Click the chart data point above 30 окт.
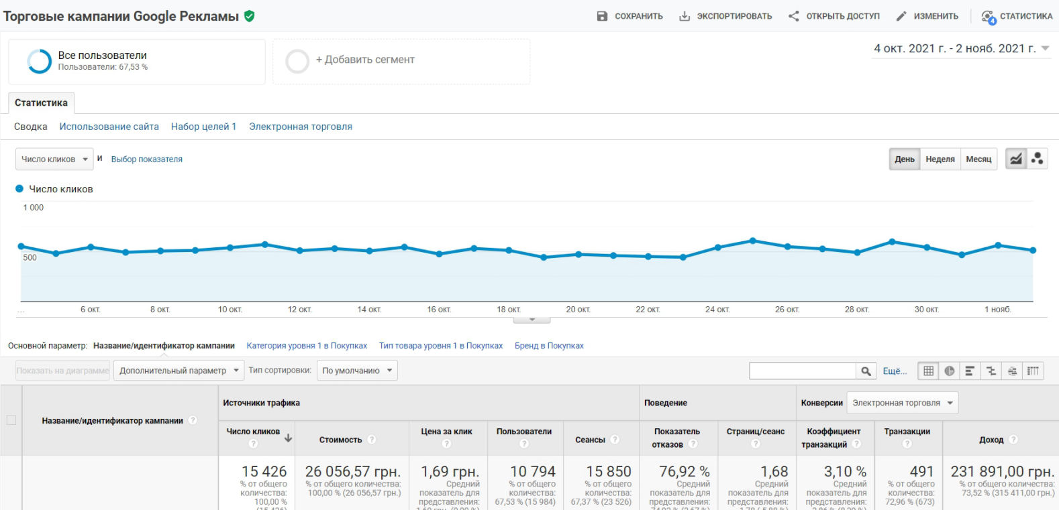This screenshot has width=1059, height=510. (927, 247)
